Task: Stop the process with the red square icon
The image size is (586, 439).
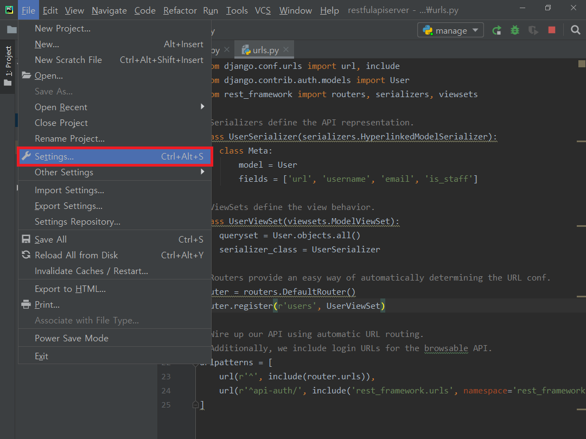Action: (x=552, y=30)
